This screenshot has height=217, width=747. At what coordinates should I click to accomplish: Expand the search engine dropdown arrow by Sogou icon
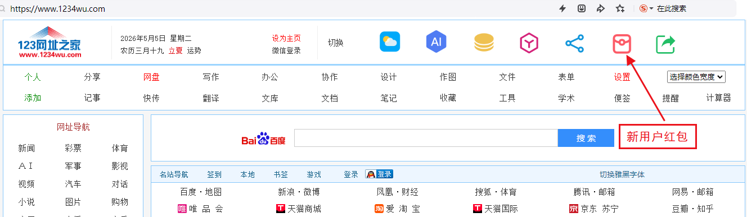click(x=651, y=9)
